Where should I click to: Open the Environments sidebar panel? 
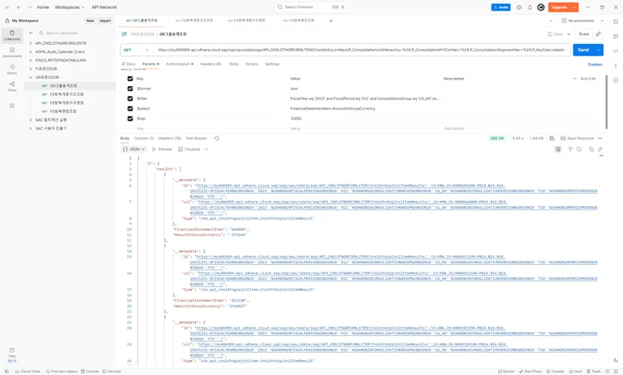[12, 52]
